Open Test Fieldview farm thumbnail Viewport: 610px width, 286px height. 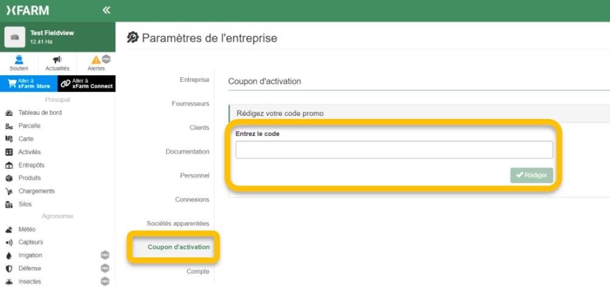[x=15, y=37]
